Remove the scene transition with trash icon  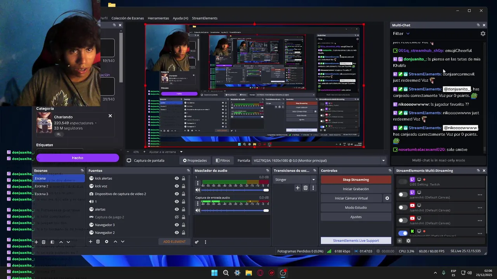[306, 188]
